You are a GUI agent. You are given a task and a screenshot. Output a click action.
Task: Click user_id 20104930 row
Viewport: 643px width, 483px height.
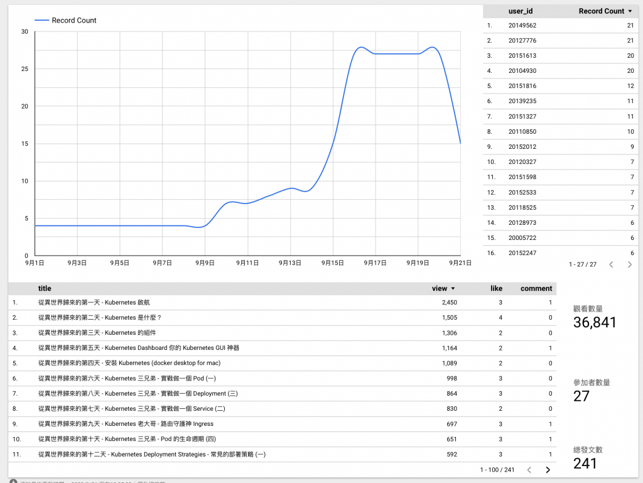click(560, 71)
